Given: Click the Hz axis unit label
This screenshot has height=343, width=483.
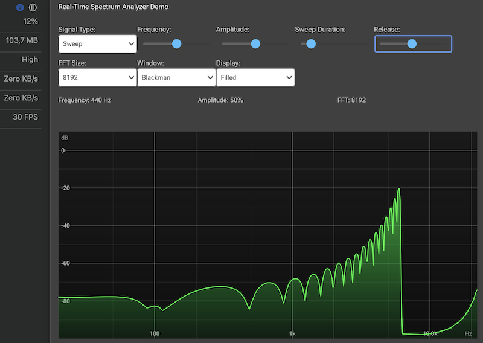Looking at the screenshot, I should [469, 333].
